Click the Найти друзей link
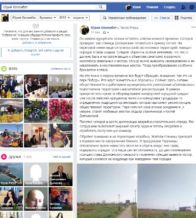The image size is (196, 218). click(x=62, y=157)
